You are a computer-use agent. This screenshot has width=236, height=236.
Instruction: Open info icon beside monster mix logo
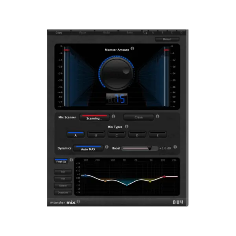[x=78, y=201]
